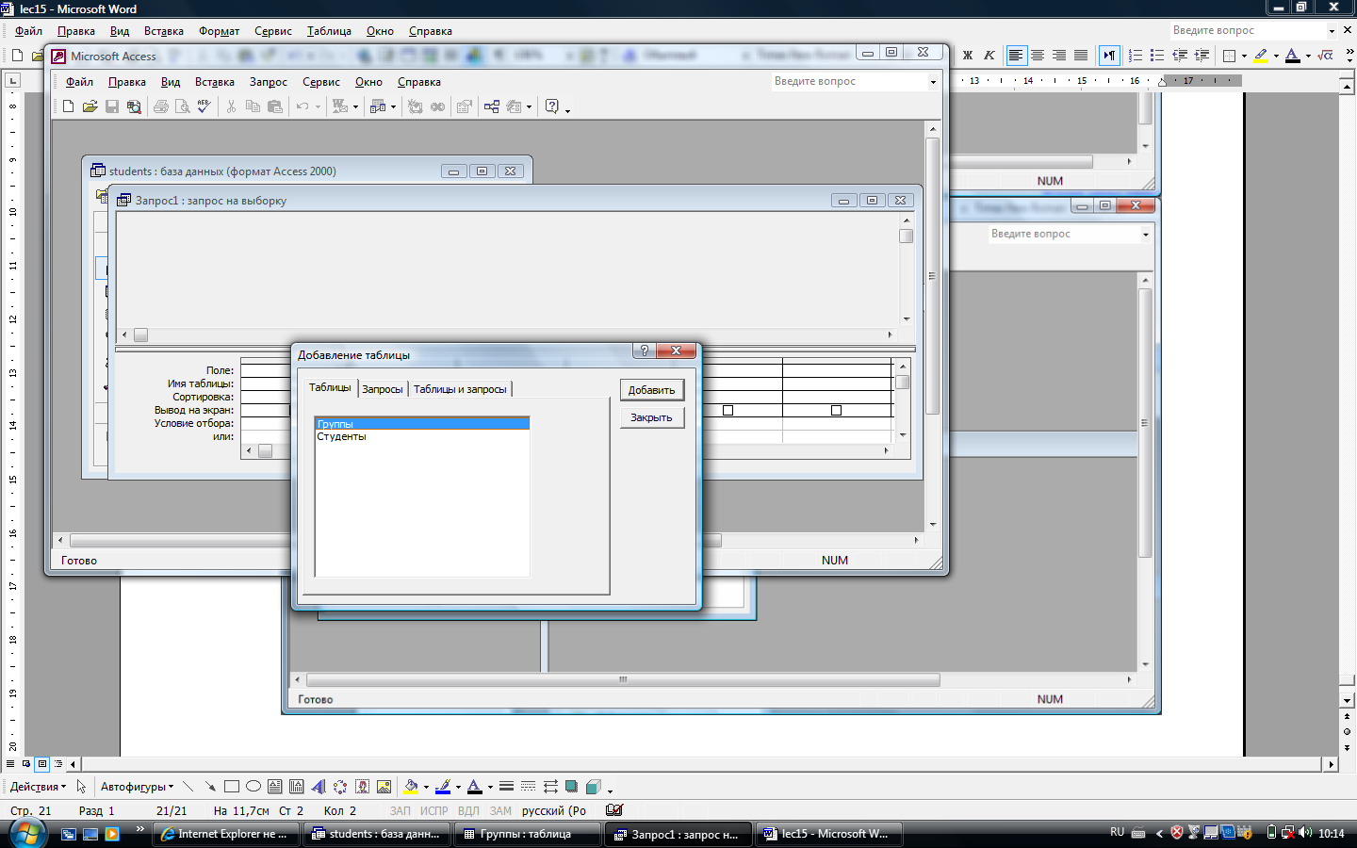Insert a Text Box from the drawing toolbar
1357x848 pixels.
pyautogui.click(x=275, y=786)
